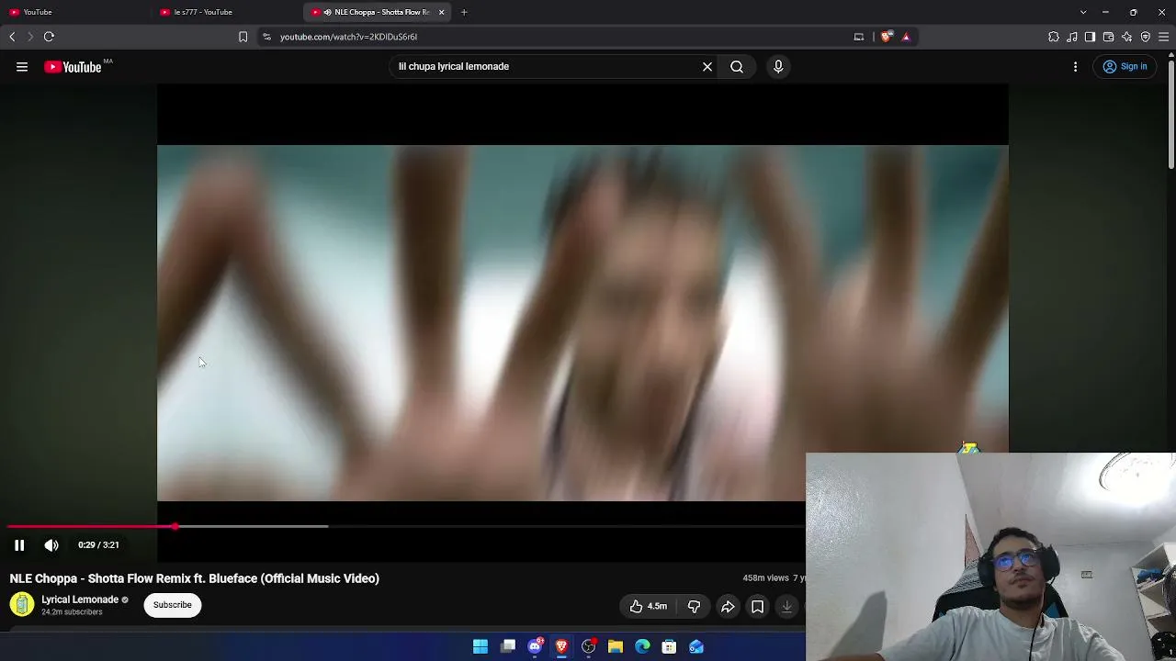Reload the current page
Viewport: 1176px width, 661px height.
point(49,37)
